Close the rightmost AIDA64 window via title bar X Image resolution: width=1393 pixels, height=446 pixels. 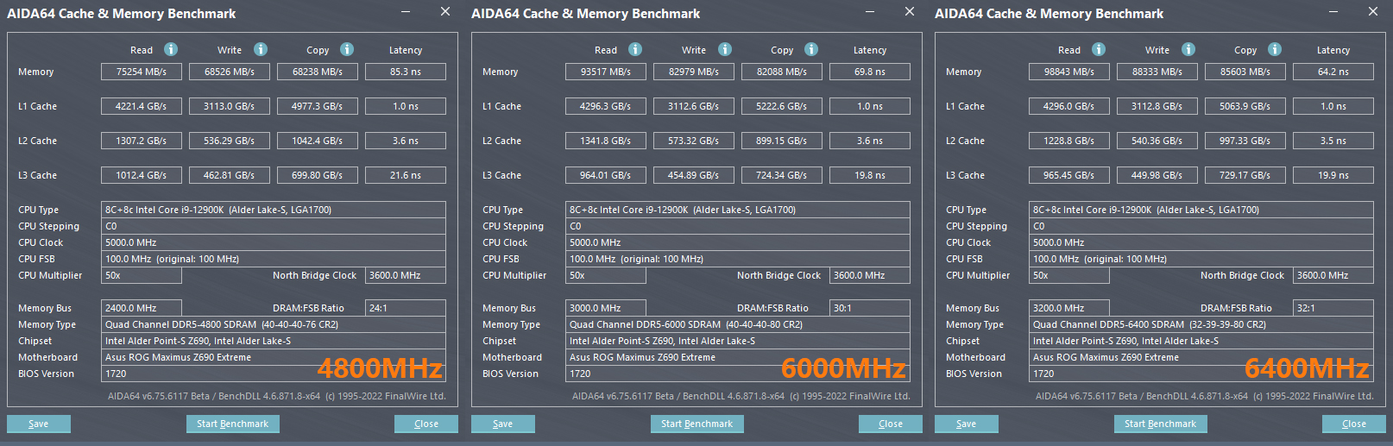tap(1373, 12)
